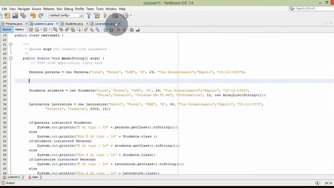Start debugging the project

(115, 16)
